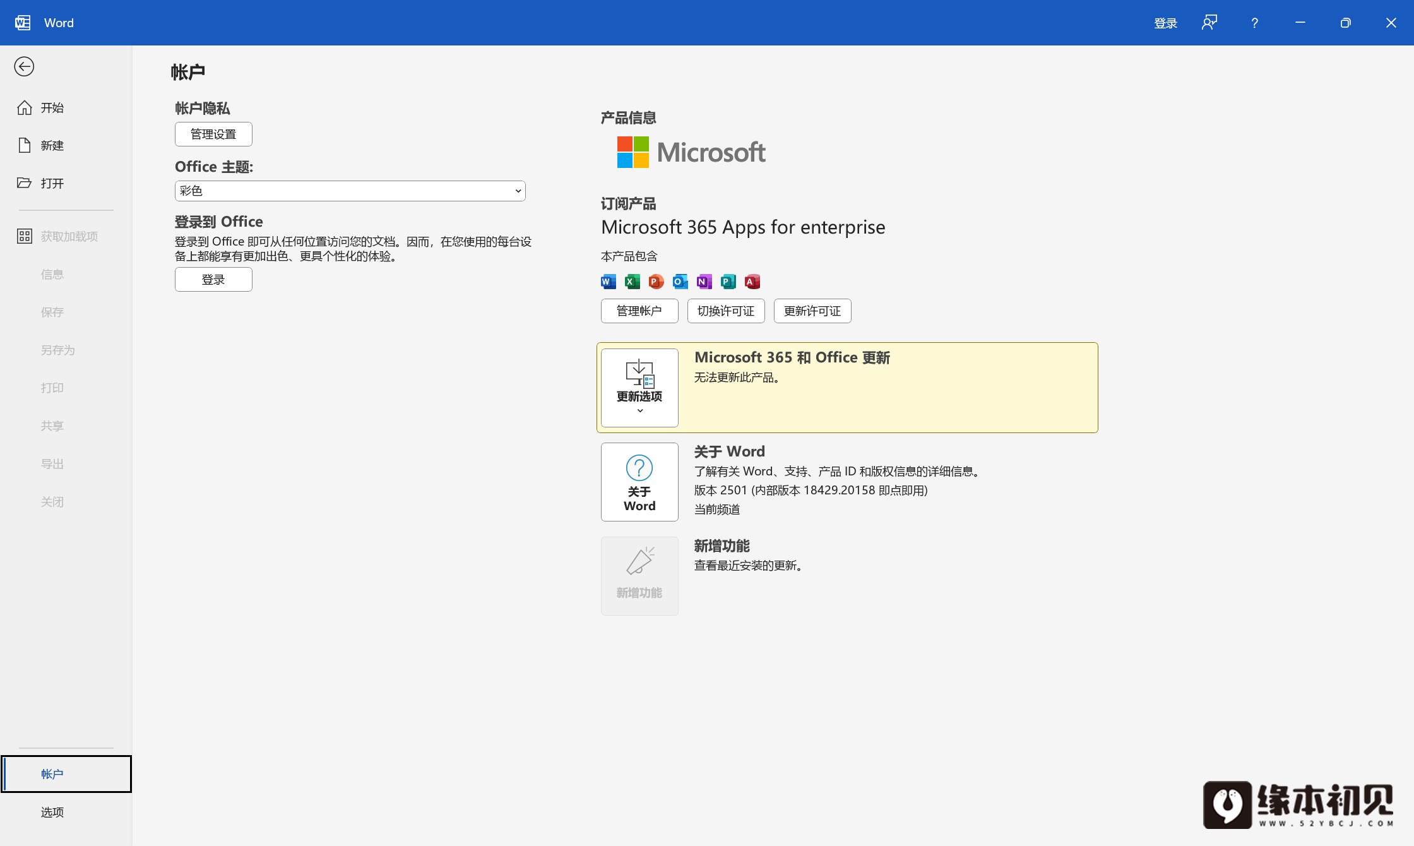Select 保存 in the sidebar
Image resolution: width=1414 pixels, height=846 pixels.
(66, 312)
